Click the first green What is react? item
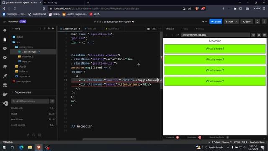Viewport: 268px width, 151px height. [x=215, y=49]
